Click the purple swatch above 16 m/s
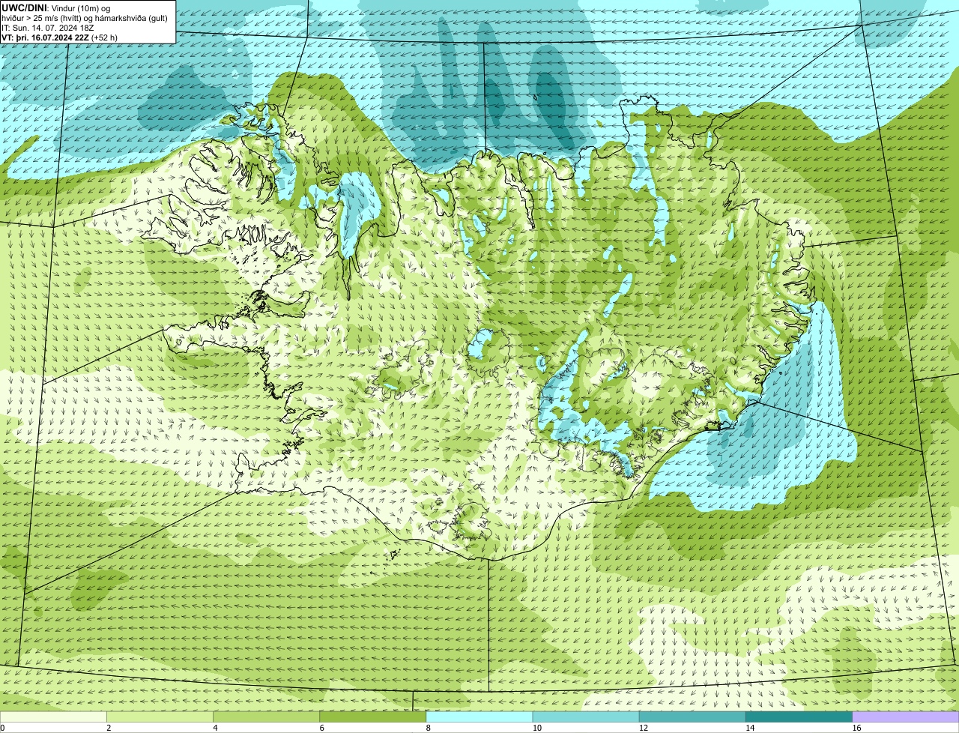 coord(906,717)
